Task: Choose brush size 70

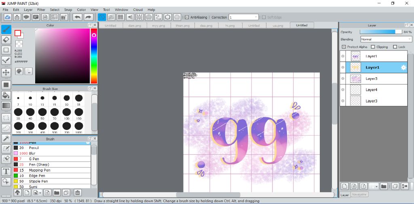Action: click(55, 113)
